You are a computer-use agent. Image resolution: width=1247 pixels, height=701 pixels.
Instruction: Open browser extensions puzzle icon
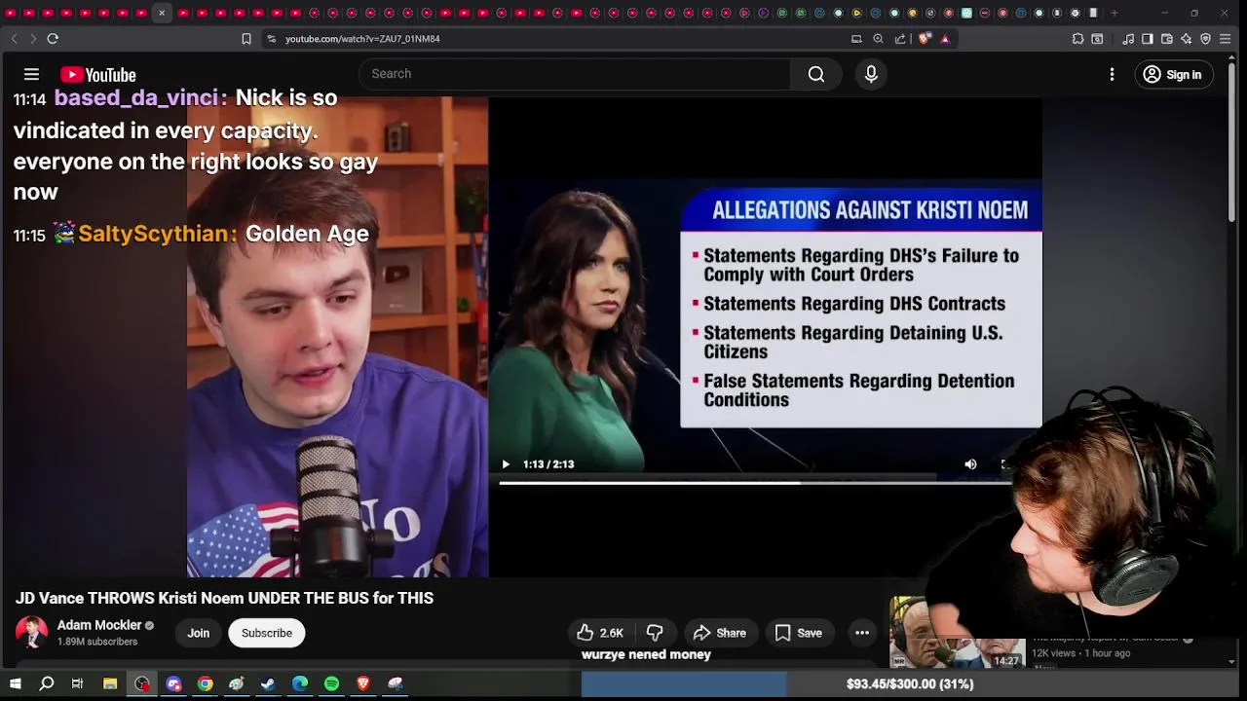1077,39
